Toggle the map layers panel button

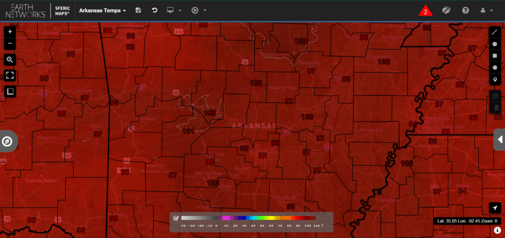(x=10, y=91)
